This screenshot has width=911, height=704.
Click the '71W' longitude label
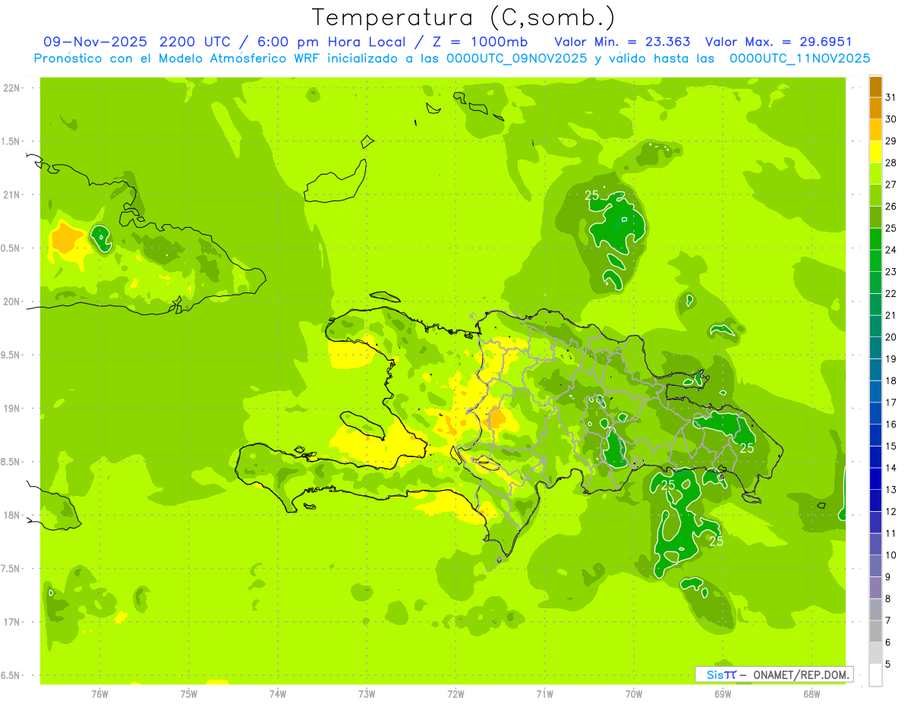544,693
